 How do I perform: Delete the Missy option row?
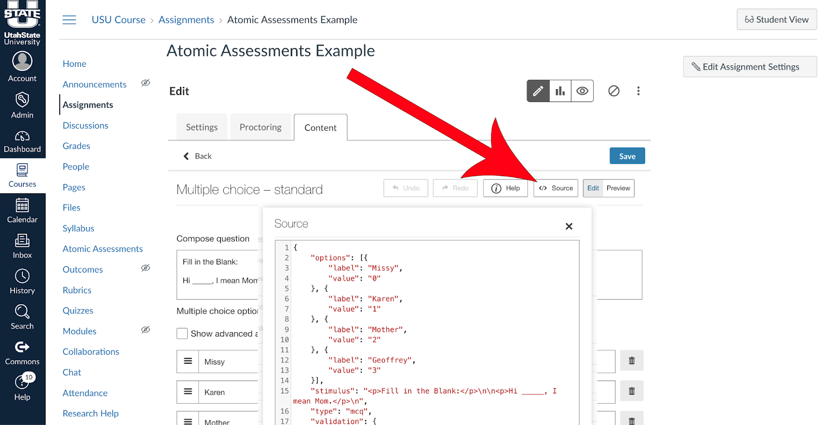pos(632,361)
